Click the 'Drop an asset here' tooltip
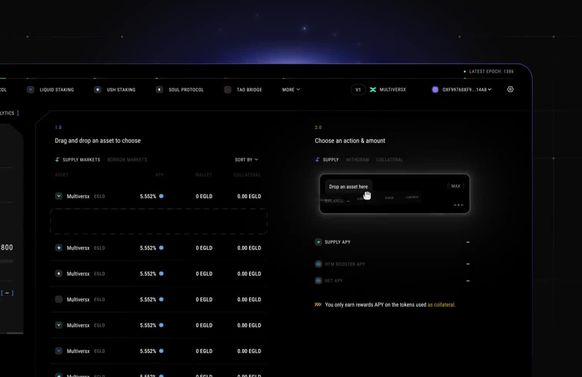Screen dimensions: 582x377 coord(348,186)
